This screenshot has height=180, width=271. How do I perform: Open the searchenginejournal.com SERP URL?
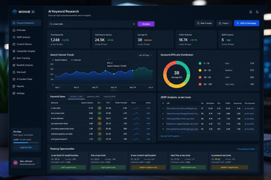(x=183, y=114)
